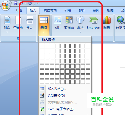Select the bottom-right cell of the table grid

(x=88, y=82)
